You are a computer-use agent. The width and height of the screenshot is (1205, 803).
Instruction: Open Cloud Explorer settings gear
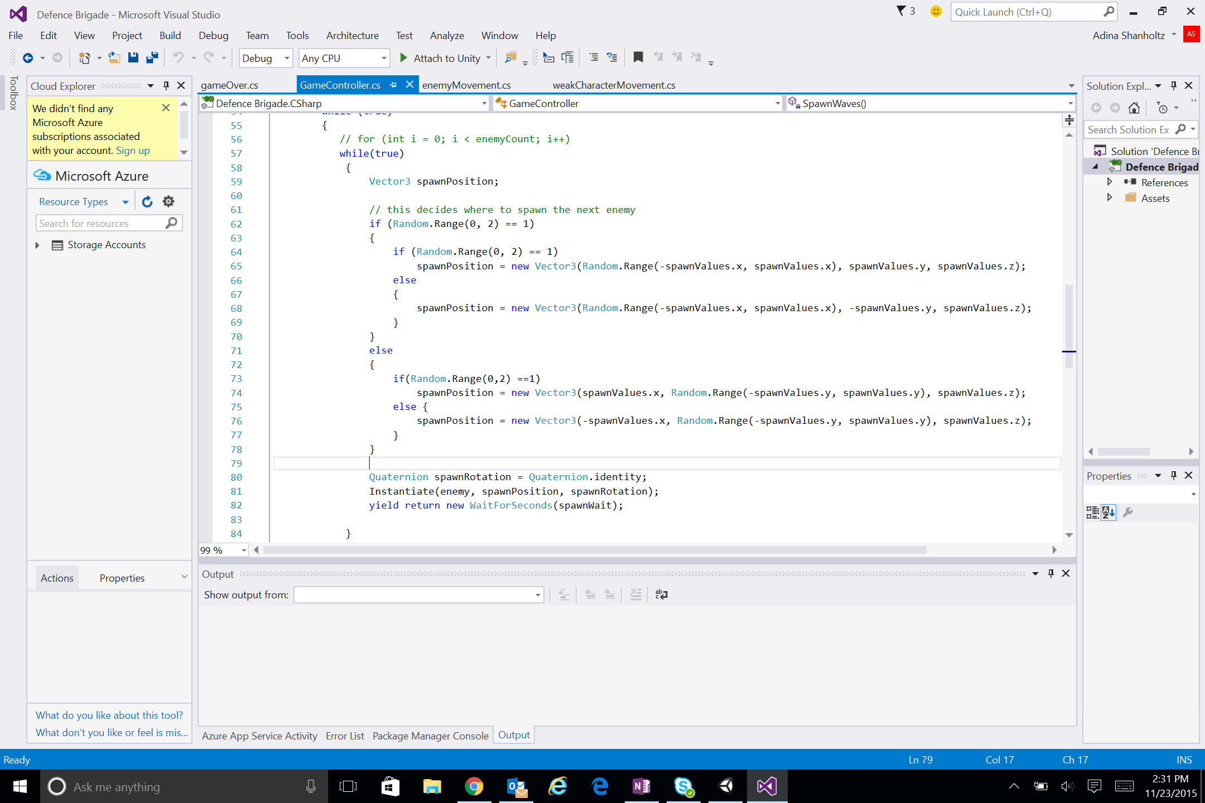click(x=168, y=201)
